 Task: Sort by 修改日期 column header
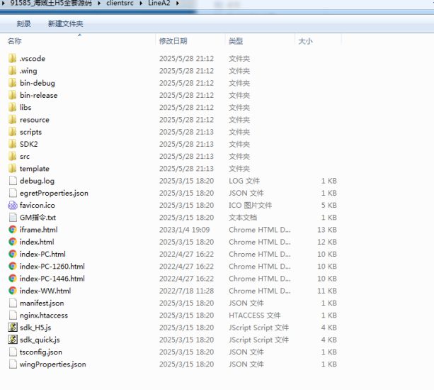(173, 41)
